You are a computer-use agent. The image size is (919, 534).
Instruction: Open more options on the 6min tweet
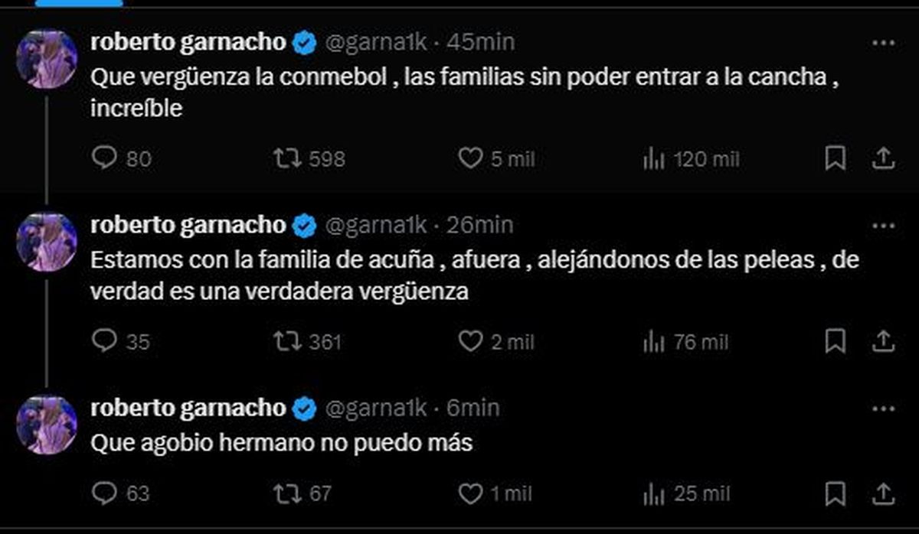(883, 409)
